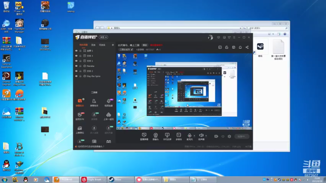Image resolution: width=326 pixels, height=183 pixels.
Task: Click the unlock padlock icon above the preview
Action: 227,47
